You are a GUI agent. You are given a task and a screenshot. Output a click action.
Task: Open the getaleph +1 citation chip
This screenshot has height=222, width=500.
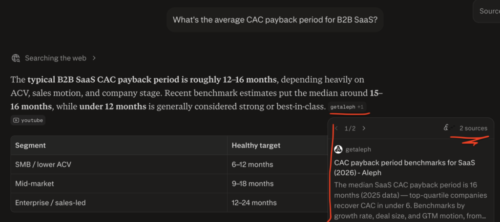[x=347, y=107]
